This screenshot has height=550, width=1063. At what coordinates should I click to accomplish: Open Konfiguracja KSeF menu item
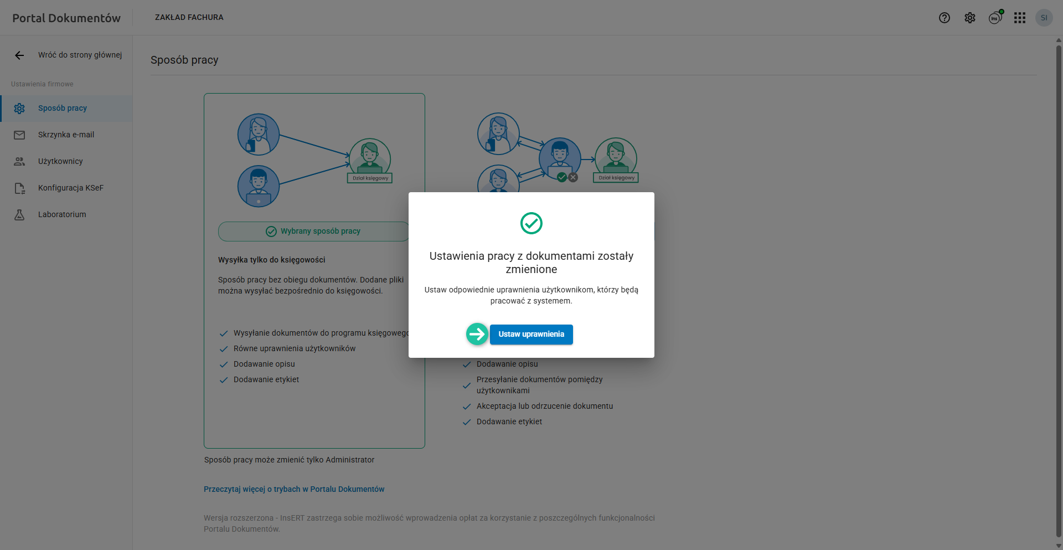[x=71, y=188]
